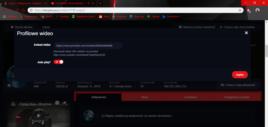Open the video channel logo icon
Image resolution: width=268 pixels, height=127 pixels.
click(13, 104)
